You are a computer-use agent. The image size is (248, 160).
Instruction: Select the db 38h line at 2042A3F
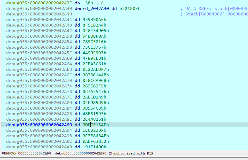tap(55, 3)
